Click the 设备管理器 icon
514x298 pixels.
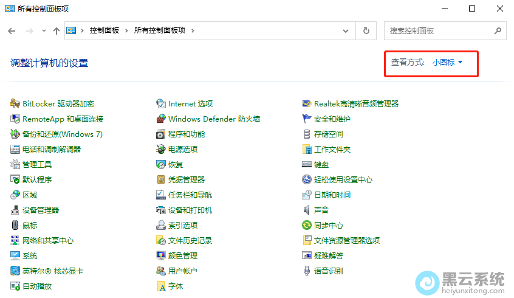click(x=15, y=210)
